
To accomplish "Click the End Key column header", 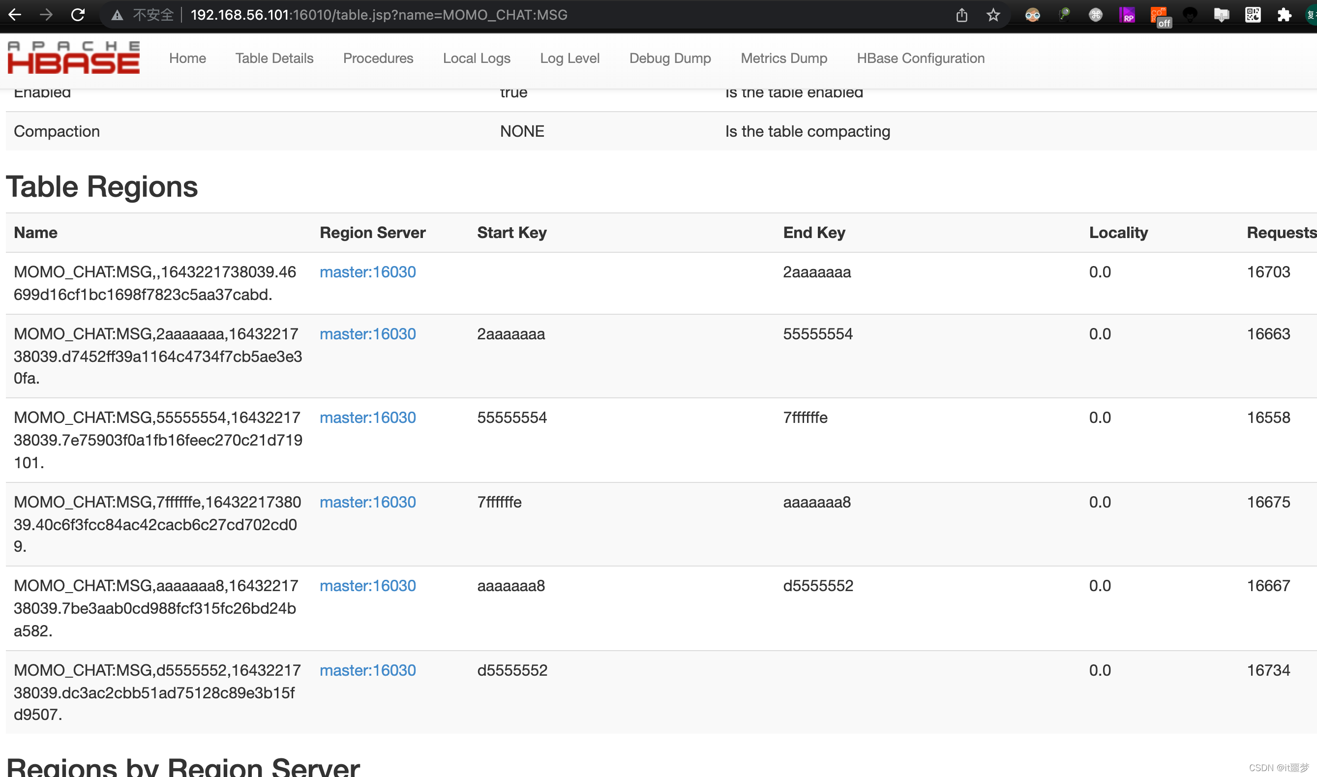I will (814, 233).
